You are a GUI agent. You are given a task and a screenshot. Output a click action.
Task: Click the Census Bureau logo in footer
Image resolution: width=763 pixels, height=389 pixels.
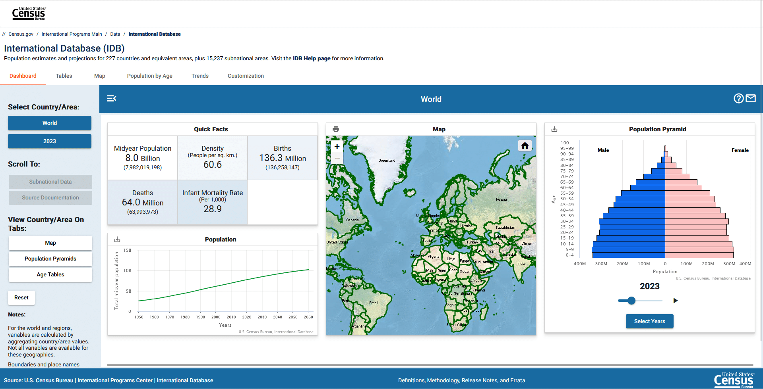tap(734, 380)
